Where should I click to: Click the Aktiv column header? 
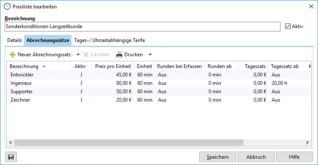click(x=80, y=66)
